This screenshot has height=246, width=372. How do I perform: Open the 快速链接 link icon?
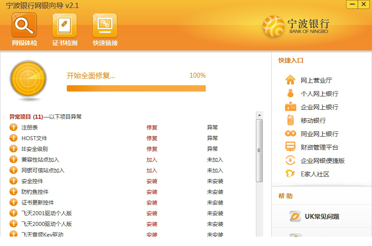[x=105, y=25]
